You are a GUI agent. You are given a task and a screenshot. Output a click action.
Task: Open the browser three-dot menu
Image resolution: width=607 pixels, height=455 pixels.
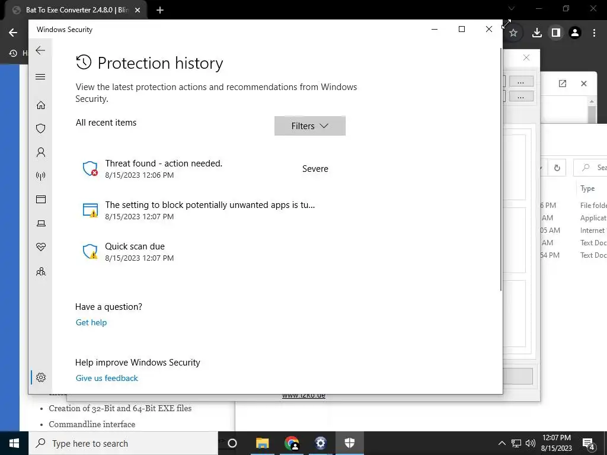point(594,33)
